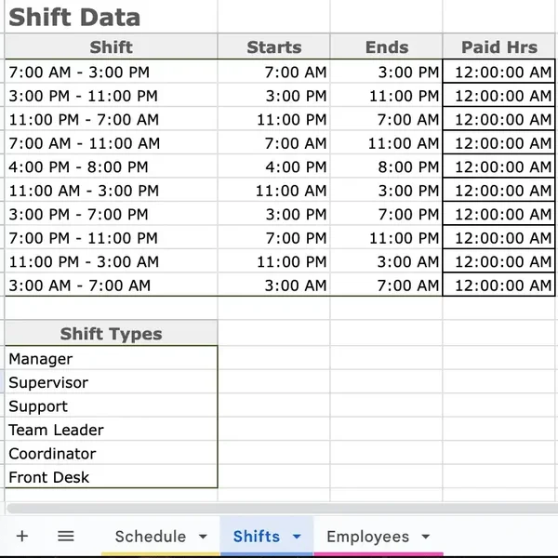Click the add new sheet plus icon
The image size is (558, 558).
click(22, 537)
